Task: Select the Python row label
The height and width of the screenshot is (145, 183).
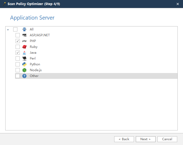Action: click(x=35, y=64)
